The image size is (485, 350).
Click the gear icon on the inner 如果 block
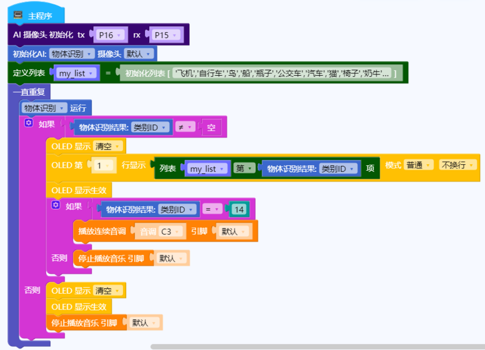click(56, 206)
